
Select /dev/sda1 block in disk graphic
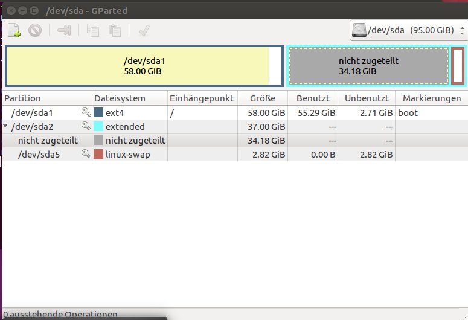(x=144, y=66)
